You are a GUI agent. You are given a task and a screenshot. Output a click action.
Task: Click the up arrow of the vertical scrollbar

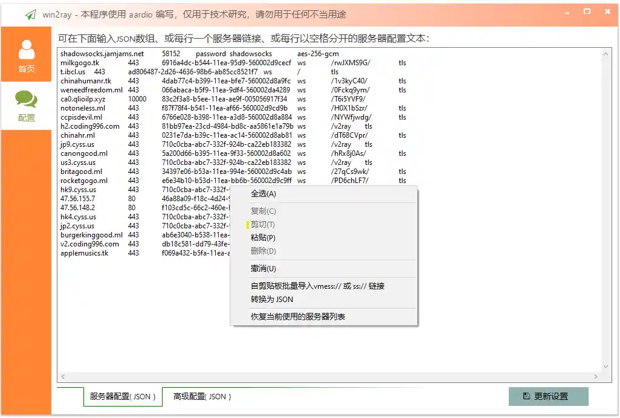coord(606,53)
